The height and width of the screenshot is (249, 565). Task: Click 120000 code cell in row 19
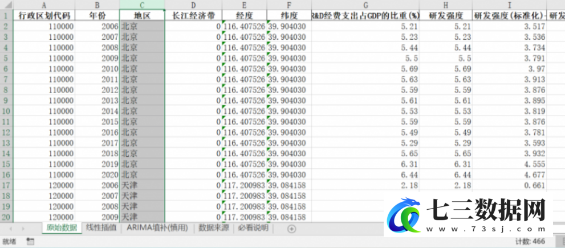click(x=44, y=206)
